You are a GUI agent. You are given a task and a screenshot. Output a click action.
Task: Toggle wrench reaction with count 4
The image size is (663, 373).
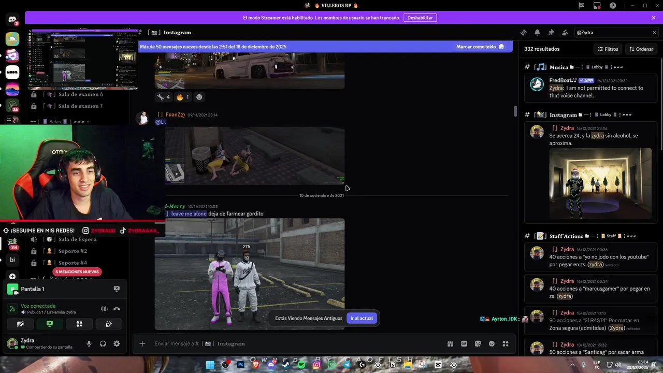pos(164,97)
